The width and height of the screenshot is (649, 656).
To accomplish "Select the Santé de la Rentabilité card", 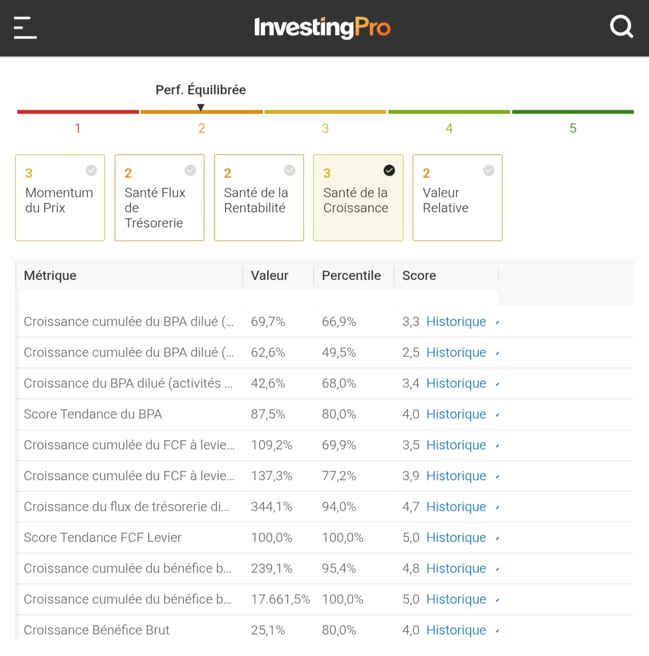I will coord(259,198).
